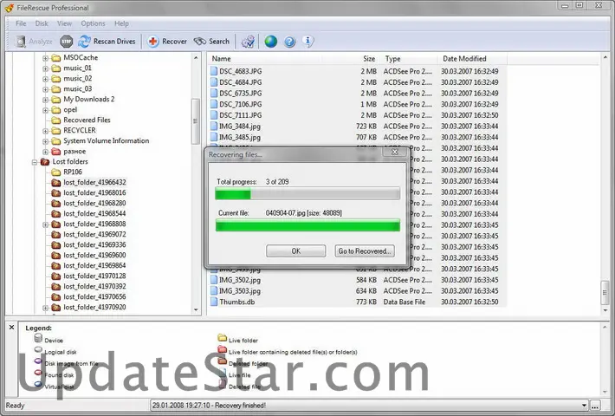Open the options gear icon
Screen dimensions: 615x416
[248, 42]
